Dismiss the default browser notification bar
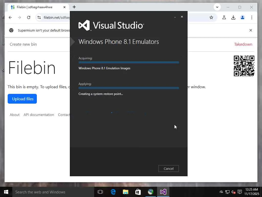This screenshot has height=197, width=262. 251,30
